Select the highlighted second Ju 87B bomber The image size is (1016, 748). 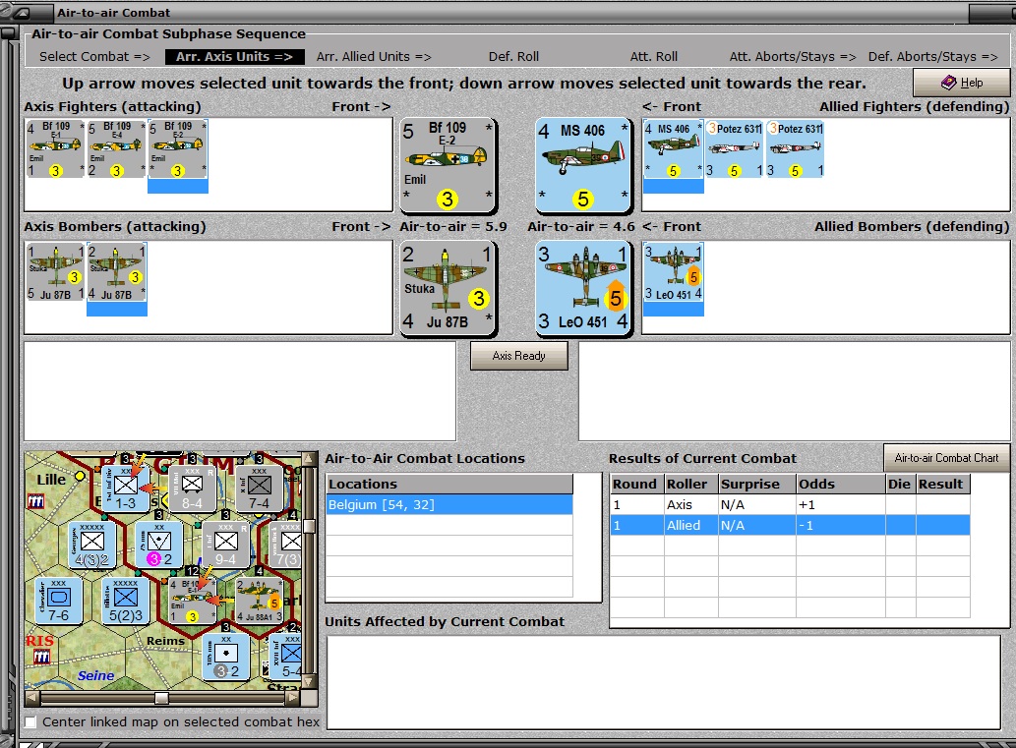(x=117, y=272)
